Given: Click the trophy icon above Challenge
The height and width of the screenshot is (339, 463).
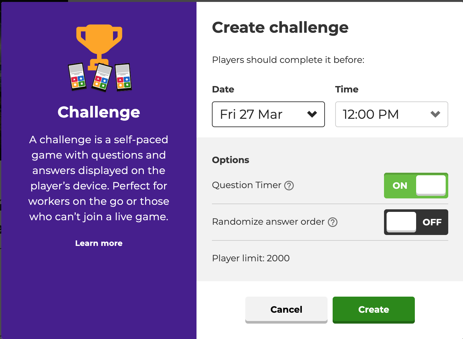Looking at the screenshot, I should point(99,42).
